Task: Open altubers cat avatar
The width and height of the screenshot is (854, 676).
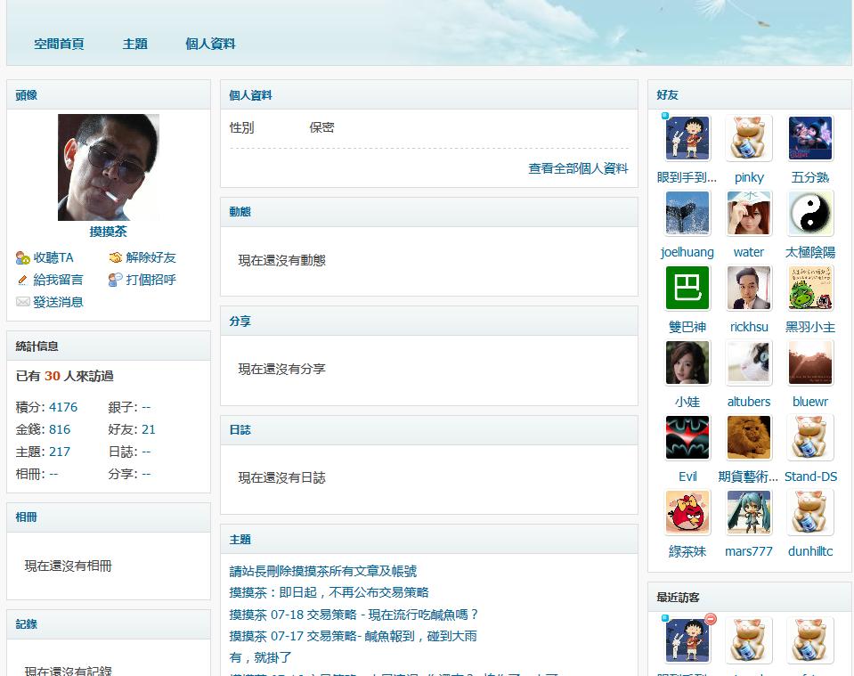Action: pyautogui.click(x=749, y=362)
